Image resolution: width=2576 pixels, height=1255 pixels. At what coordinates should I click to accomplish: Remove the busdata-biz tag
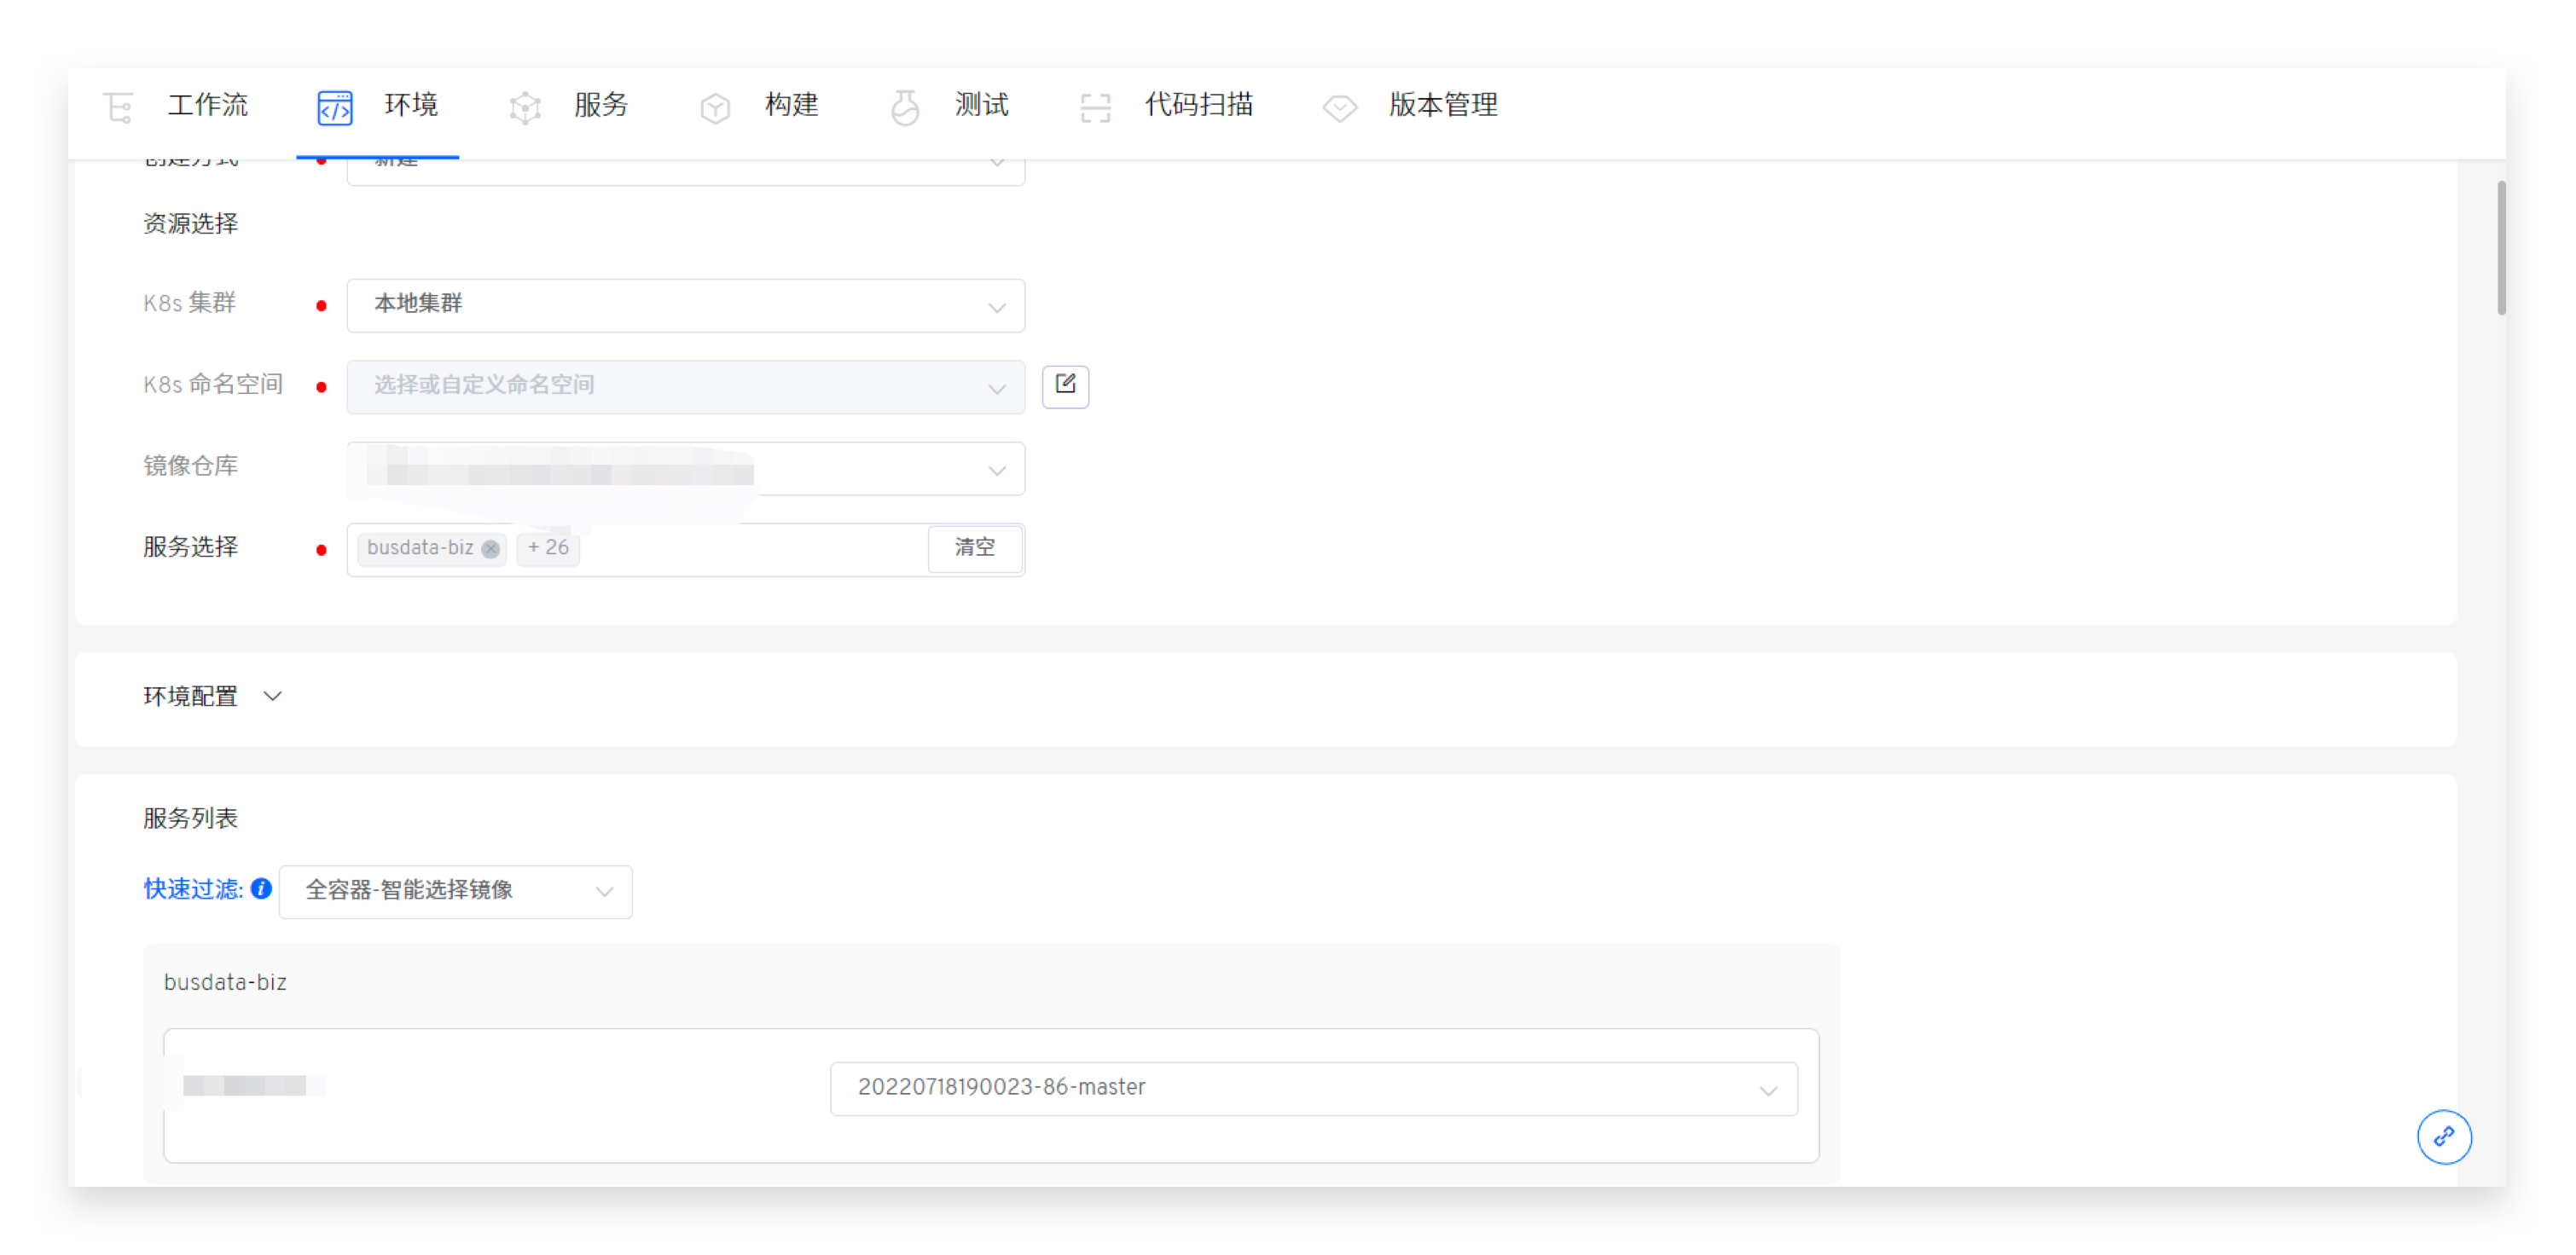[490, 548]
